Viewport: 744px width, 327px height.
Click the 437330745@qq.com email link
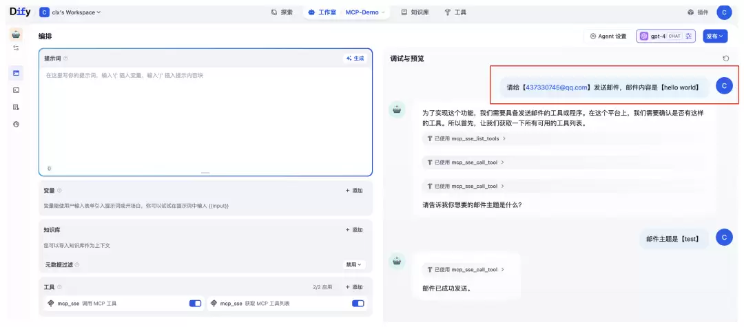(557, 87)
